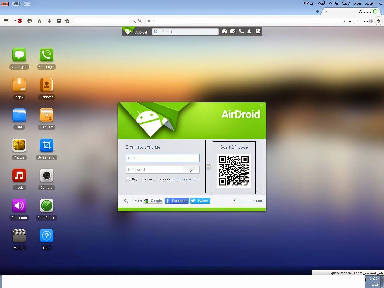The width and height of the screenshot is (384, 288).
Task: Open the Contacts icon
Action: (x=47, y=85)
